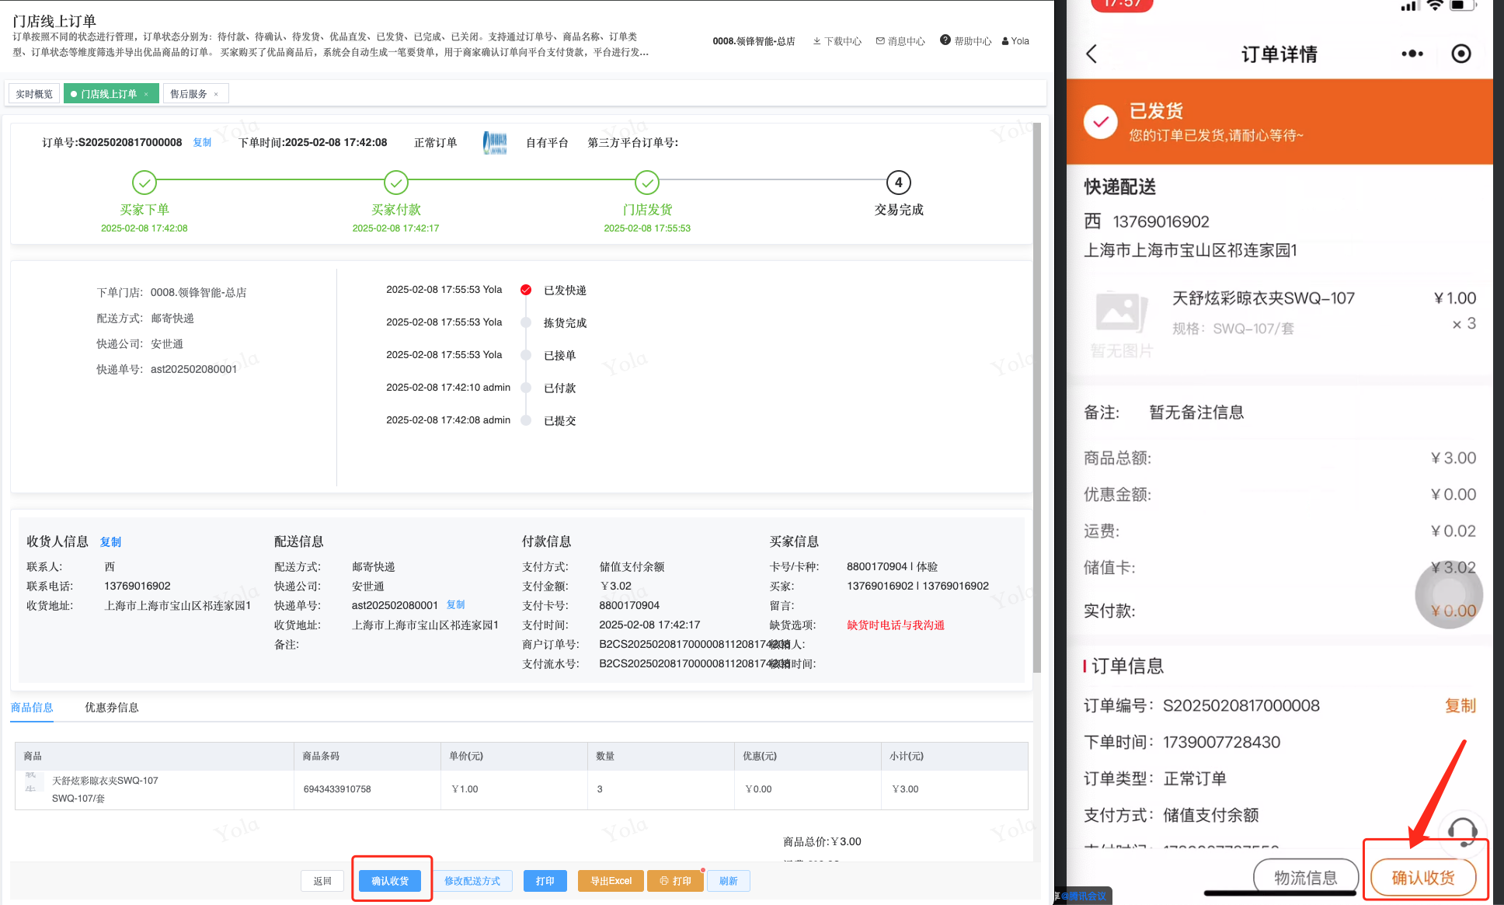Click the blue 确认收货 button
The width and height of the screenshot is (1504, 905).
pyautogui.click(x=390, y=881)
